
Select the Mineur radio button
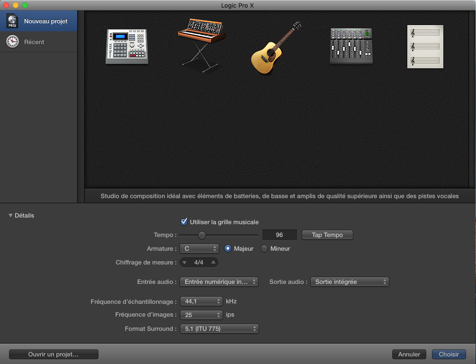click(264, 248)
